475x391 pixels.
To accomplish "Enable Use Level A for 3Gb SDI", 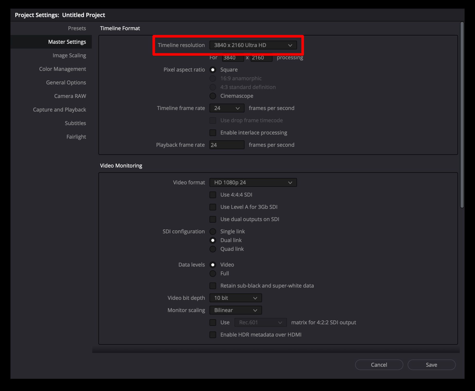I will click(x=213, y=207).
